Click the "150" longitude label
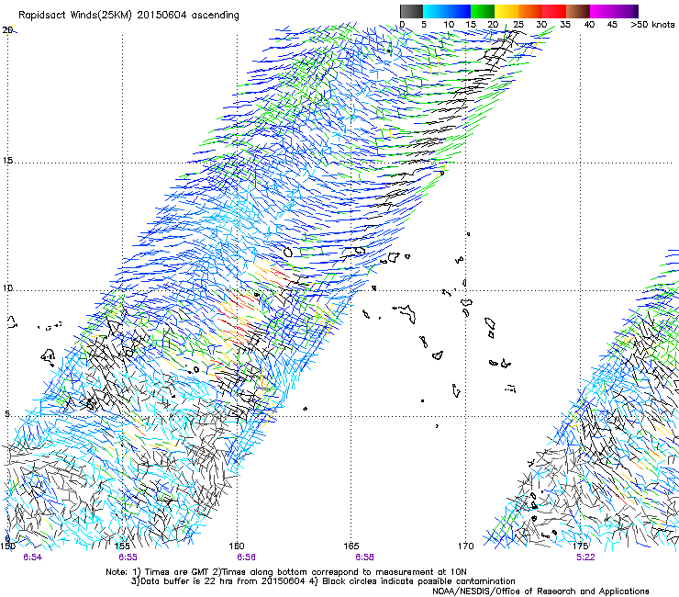This screenshot has width=679, height=597. [x=7, y=546]
